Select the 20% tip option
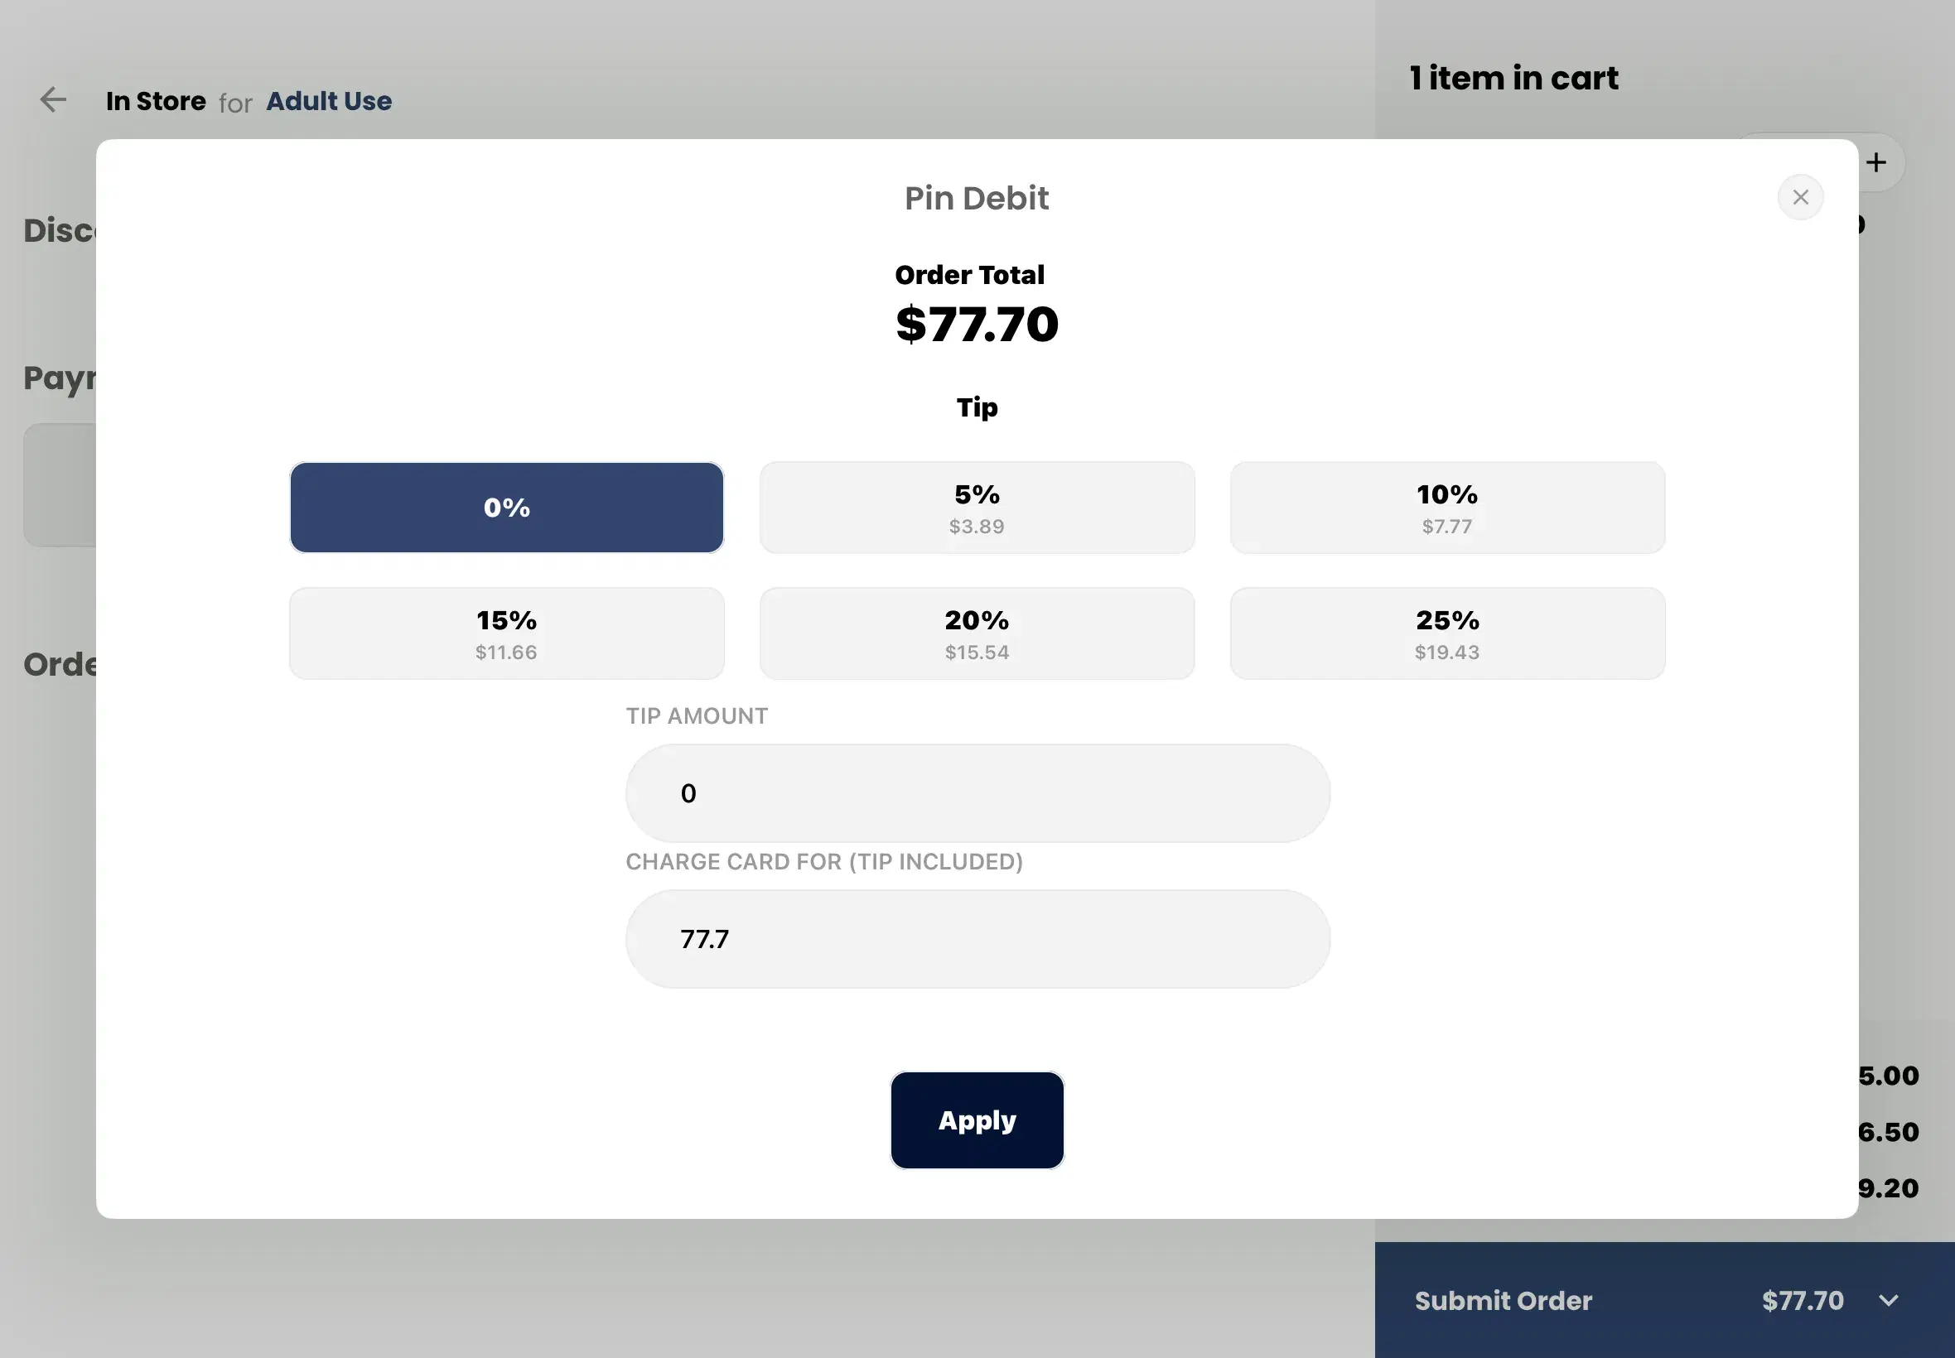The width and height of the screenshot is (1955, 1358). pyautogui.click(x=976, y=633)
